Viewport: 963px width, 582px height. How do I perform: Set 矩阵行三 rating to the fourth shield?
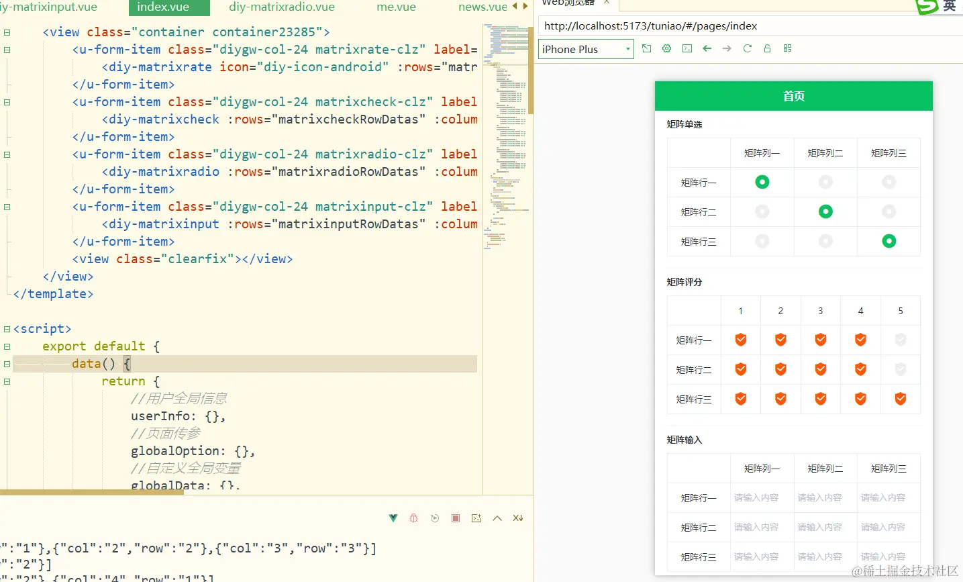point(860,399)
